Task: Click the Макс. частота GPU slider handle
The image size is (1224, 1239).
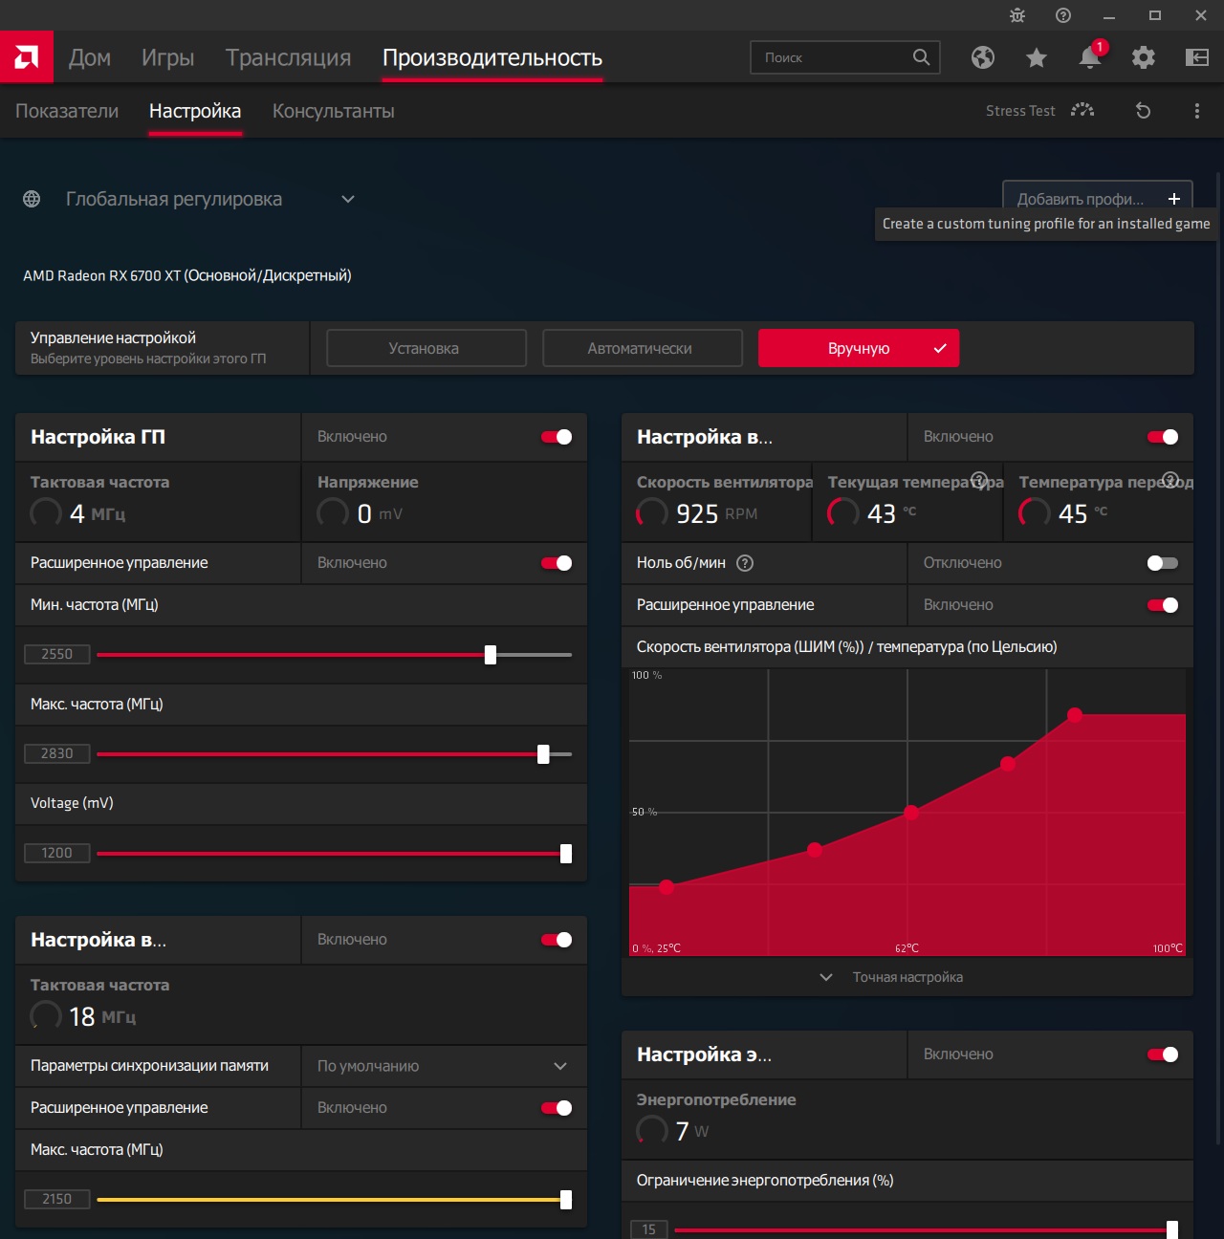Action: [543, 754]
